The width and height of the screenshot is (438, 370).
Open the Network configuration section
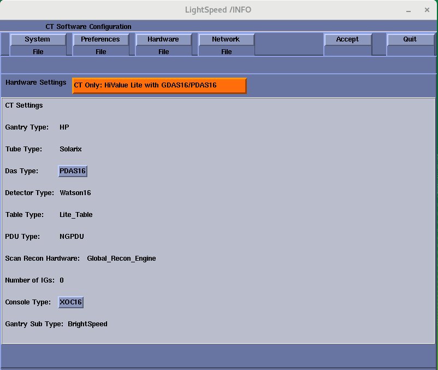[226, 39]
